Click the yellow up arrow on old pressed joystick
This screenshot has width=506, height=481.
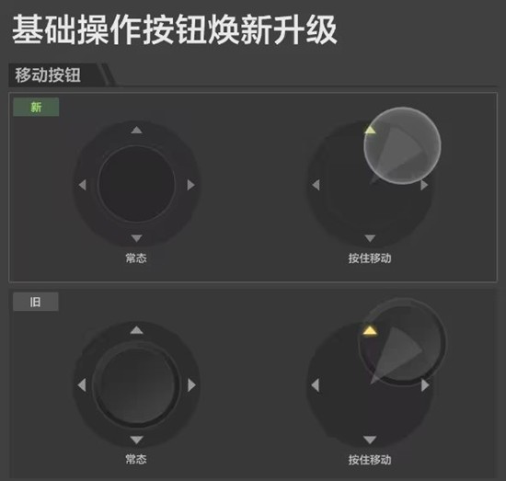pyautogui.click(x=370, y=331)
